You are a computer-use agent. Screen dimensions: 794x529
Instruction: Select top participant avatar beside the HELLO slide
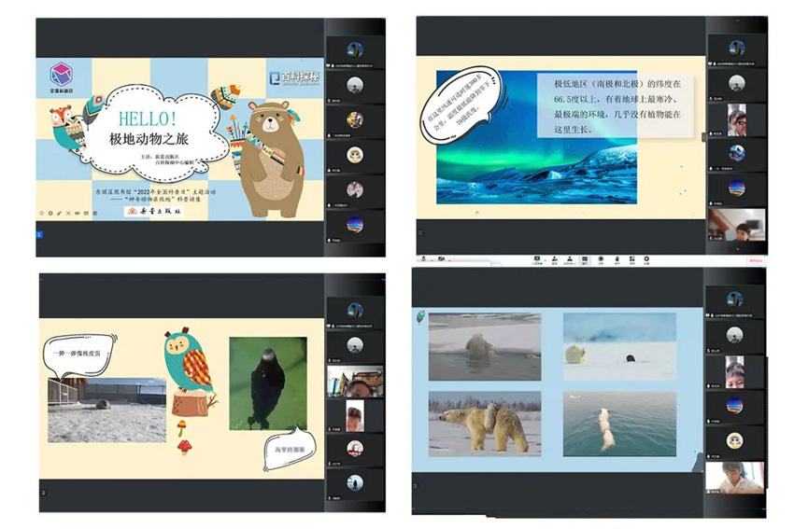(x=355, y=49)
